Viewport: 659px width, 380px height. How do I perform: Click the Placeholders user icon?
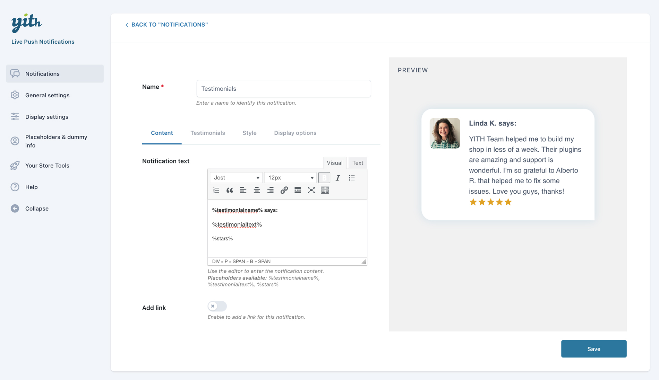point(15,141)
